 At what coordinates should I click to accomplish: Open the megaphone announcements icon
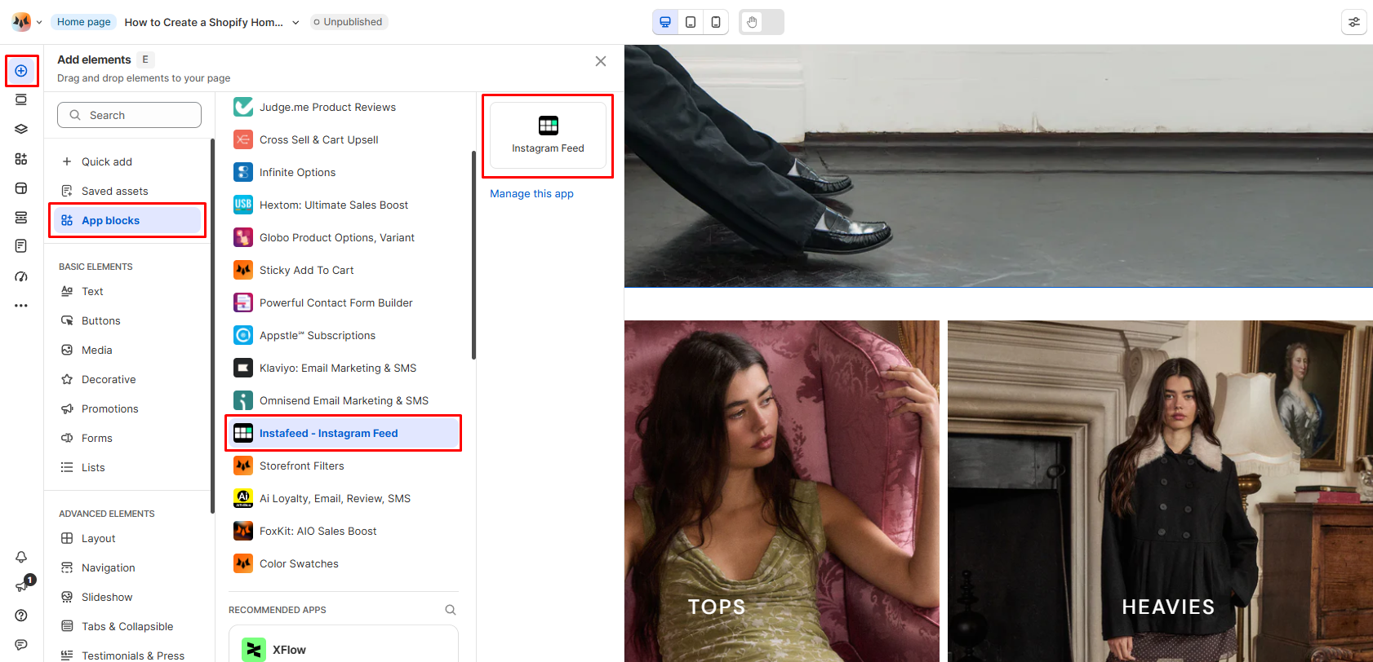coord(21,586)
